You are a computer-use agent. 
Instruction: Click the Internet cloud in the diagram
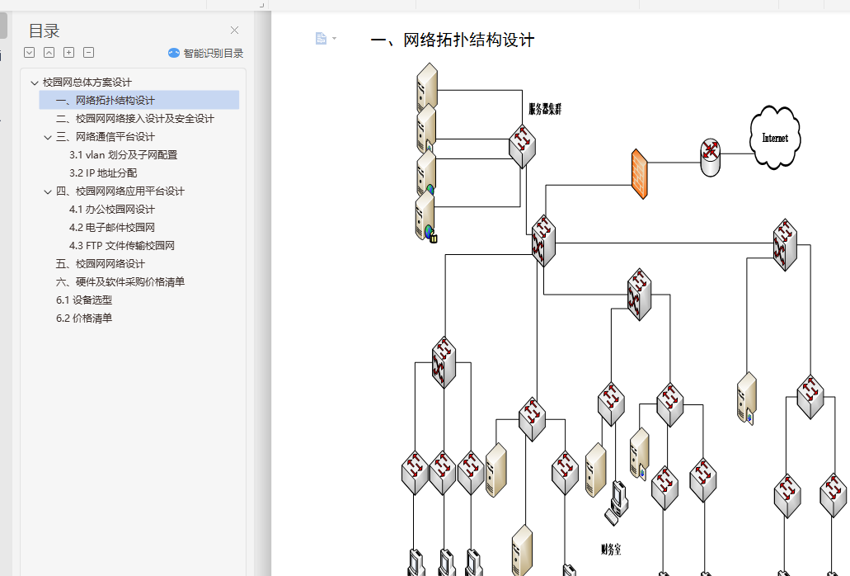coord(775,137)
